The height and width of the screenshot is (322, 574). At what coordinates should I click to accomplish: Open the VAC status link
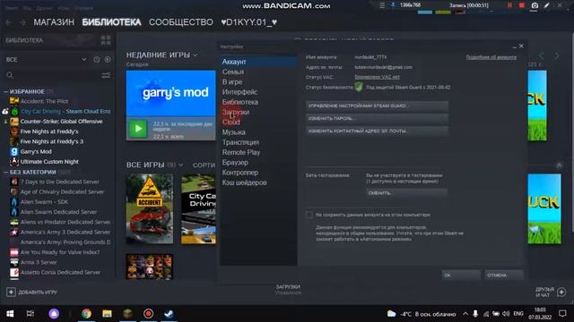[377, 77]
